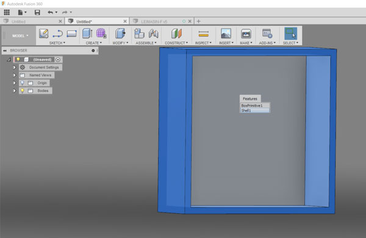366x238 pixels.
Task: Select the Line sketch tool
Action: pos(58,34)
